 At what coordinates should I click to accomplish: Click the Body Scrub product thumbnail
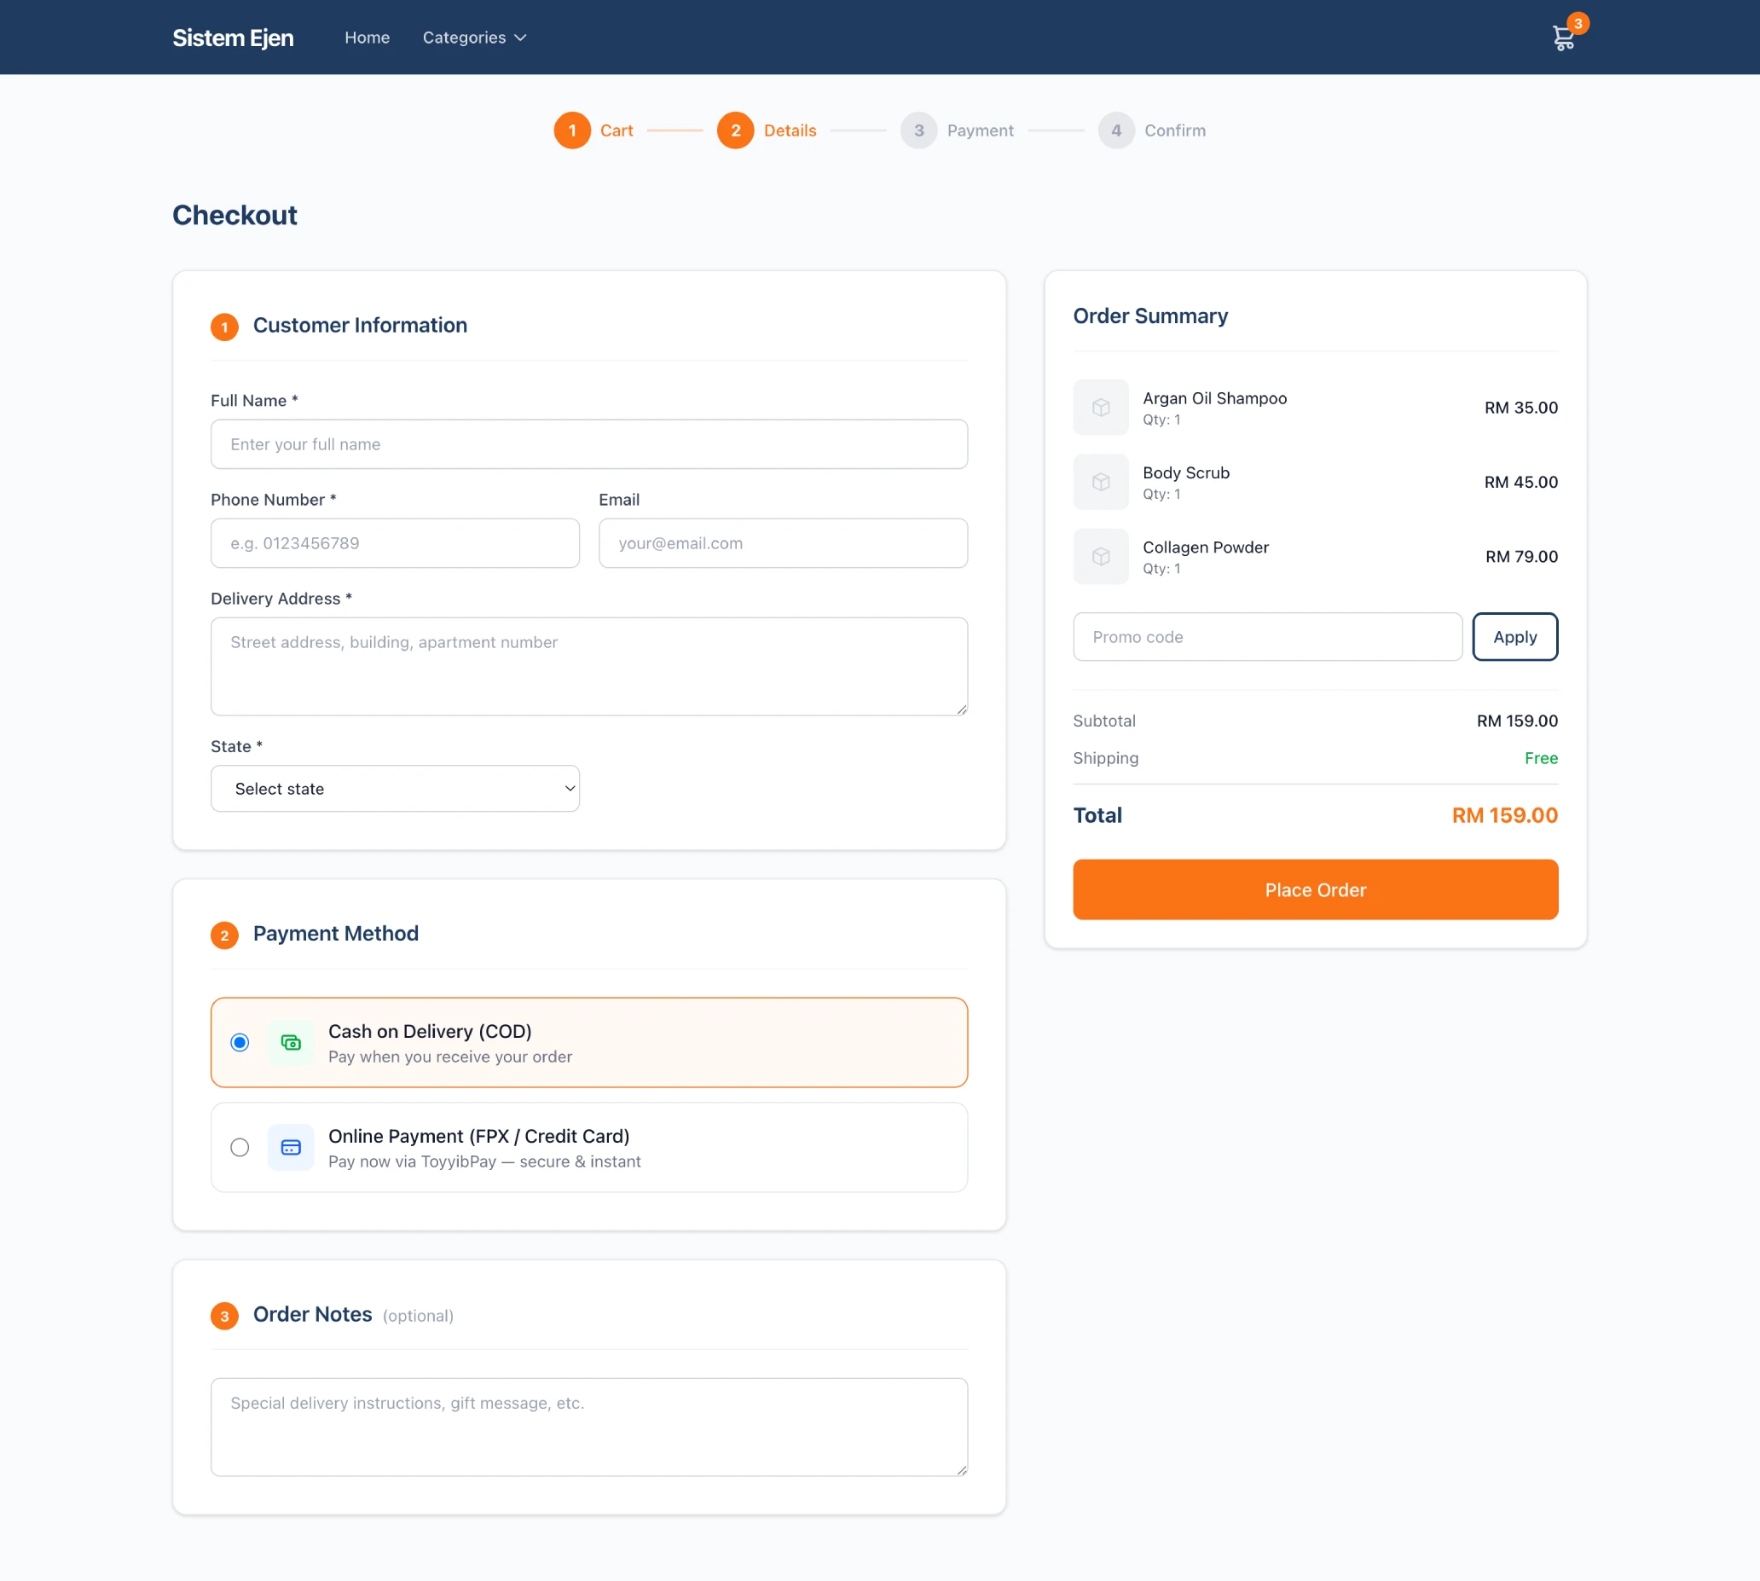tap(1101, 482)
